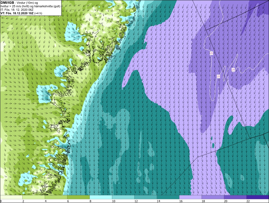Pick the lavender 16–18 m/s legend swatch
This screenshot has width=269, height=203.
click(190, 197)
